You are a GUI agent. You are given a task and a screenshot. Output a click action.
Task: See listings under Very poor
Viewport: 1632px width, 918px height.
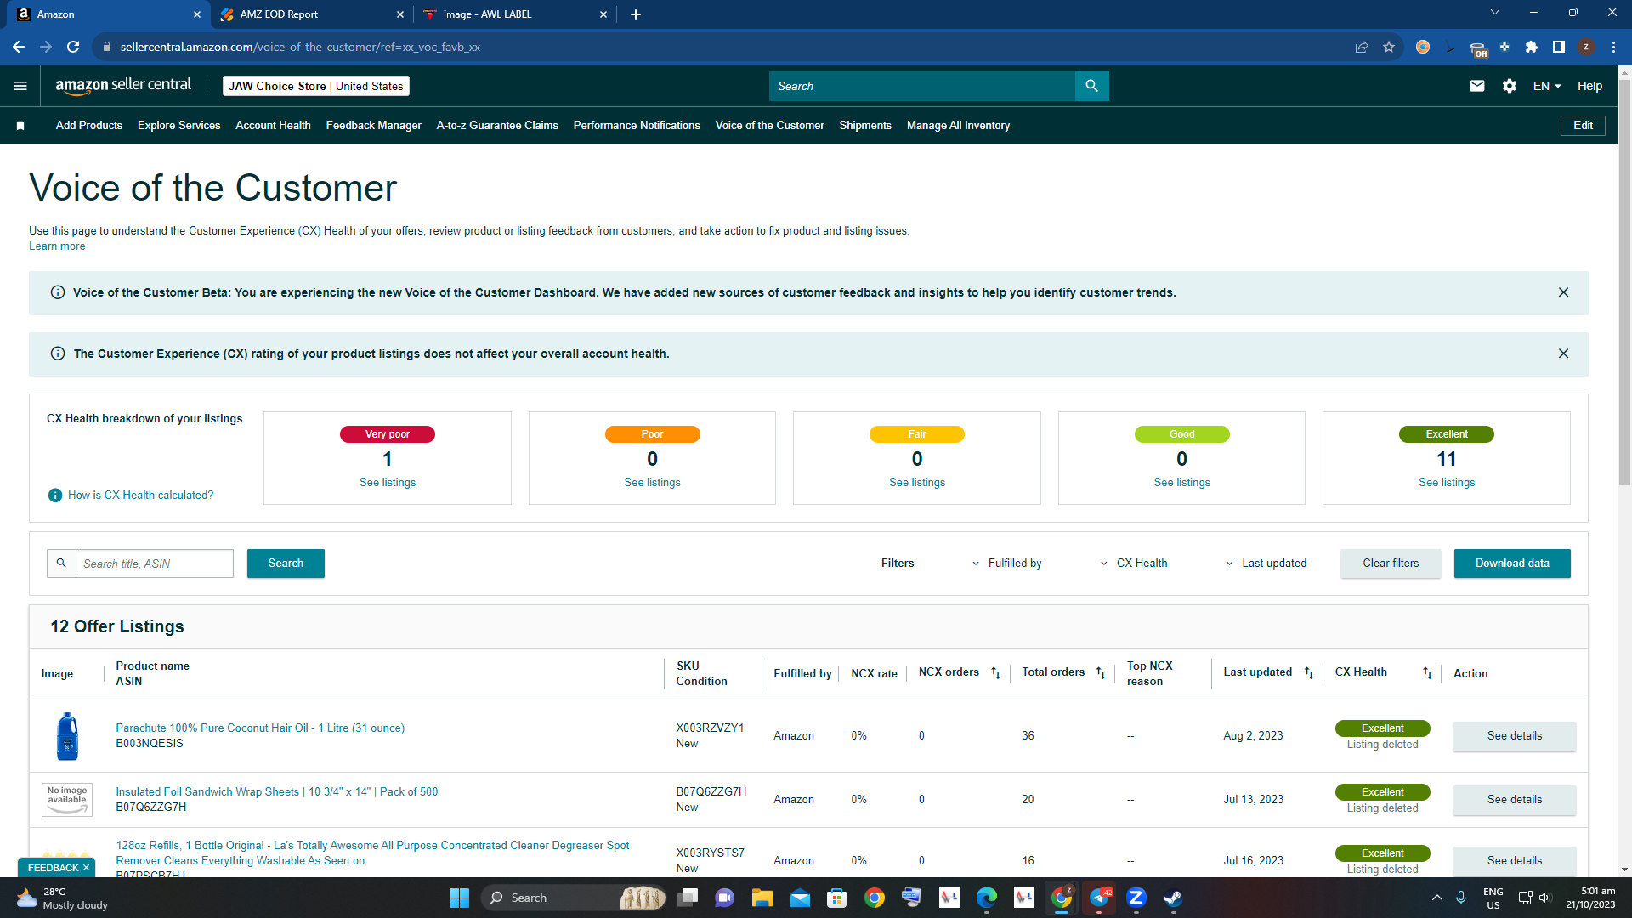(x=388, y=483)
